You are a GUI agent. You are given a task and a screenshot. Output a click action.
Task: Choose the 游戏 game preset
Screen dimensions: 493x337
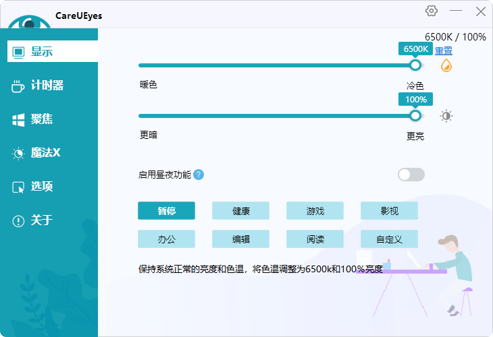click(x=315, y=211)
